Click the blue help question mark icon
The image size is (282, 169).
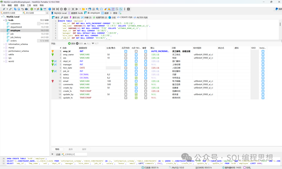50,9
